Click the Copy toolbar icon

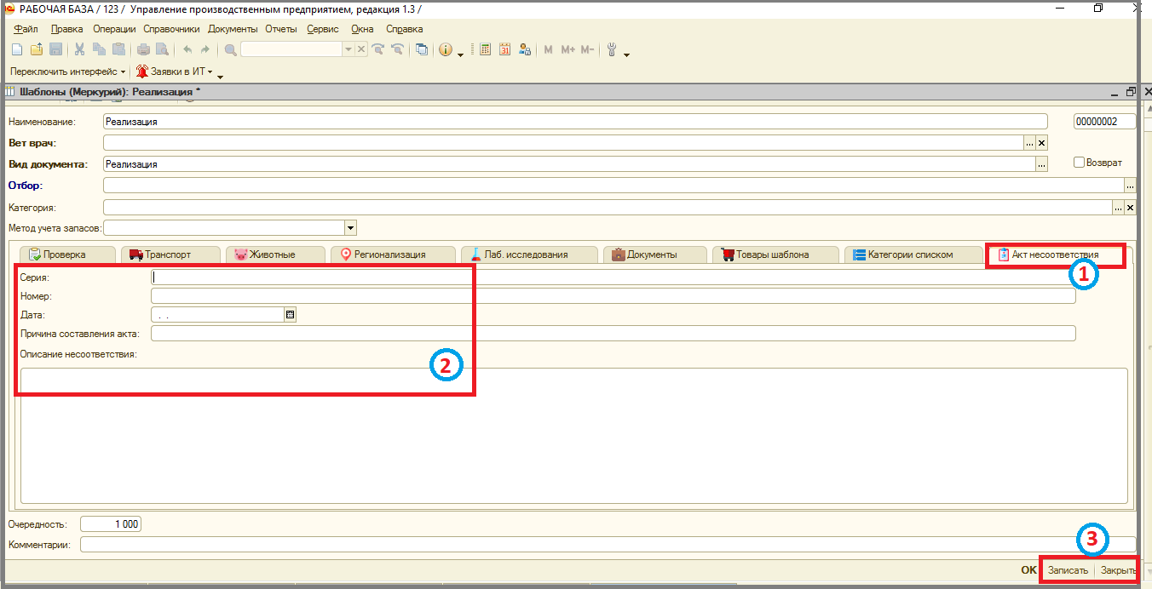pyautogui.click(x=100, y=49)
